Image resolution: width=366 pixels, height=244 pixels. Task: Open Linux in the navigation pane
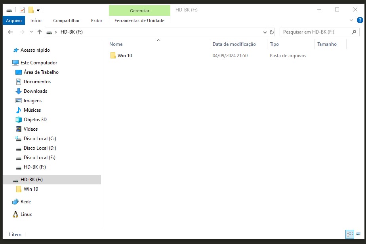tap(26, 214)
